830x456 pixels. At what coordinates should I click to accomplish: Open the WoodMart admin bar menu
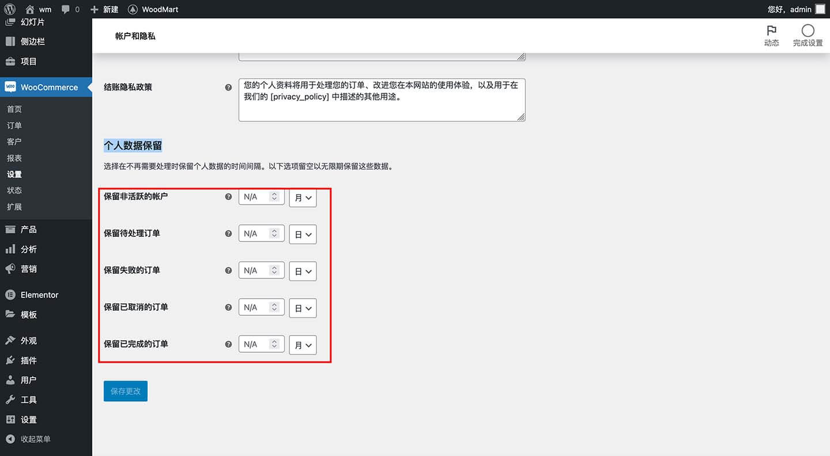[x=153, y=9]
